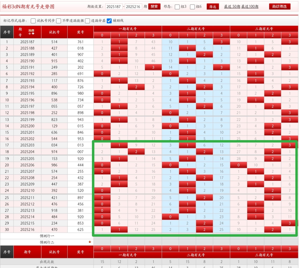
Task: Click 试机号 value 034 in row 2025203
Action: (x=54, y=145)
